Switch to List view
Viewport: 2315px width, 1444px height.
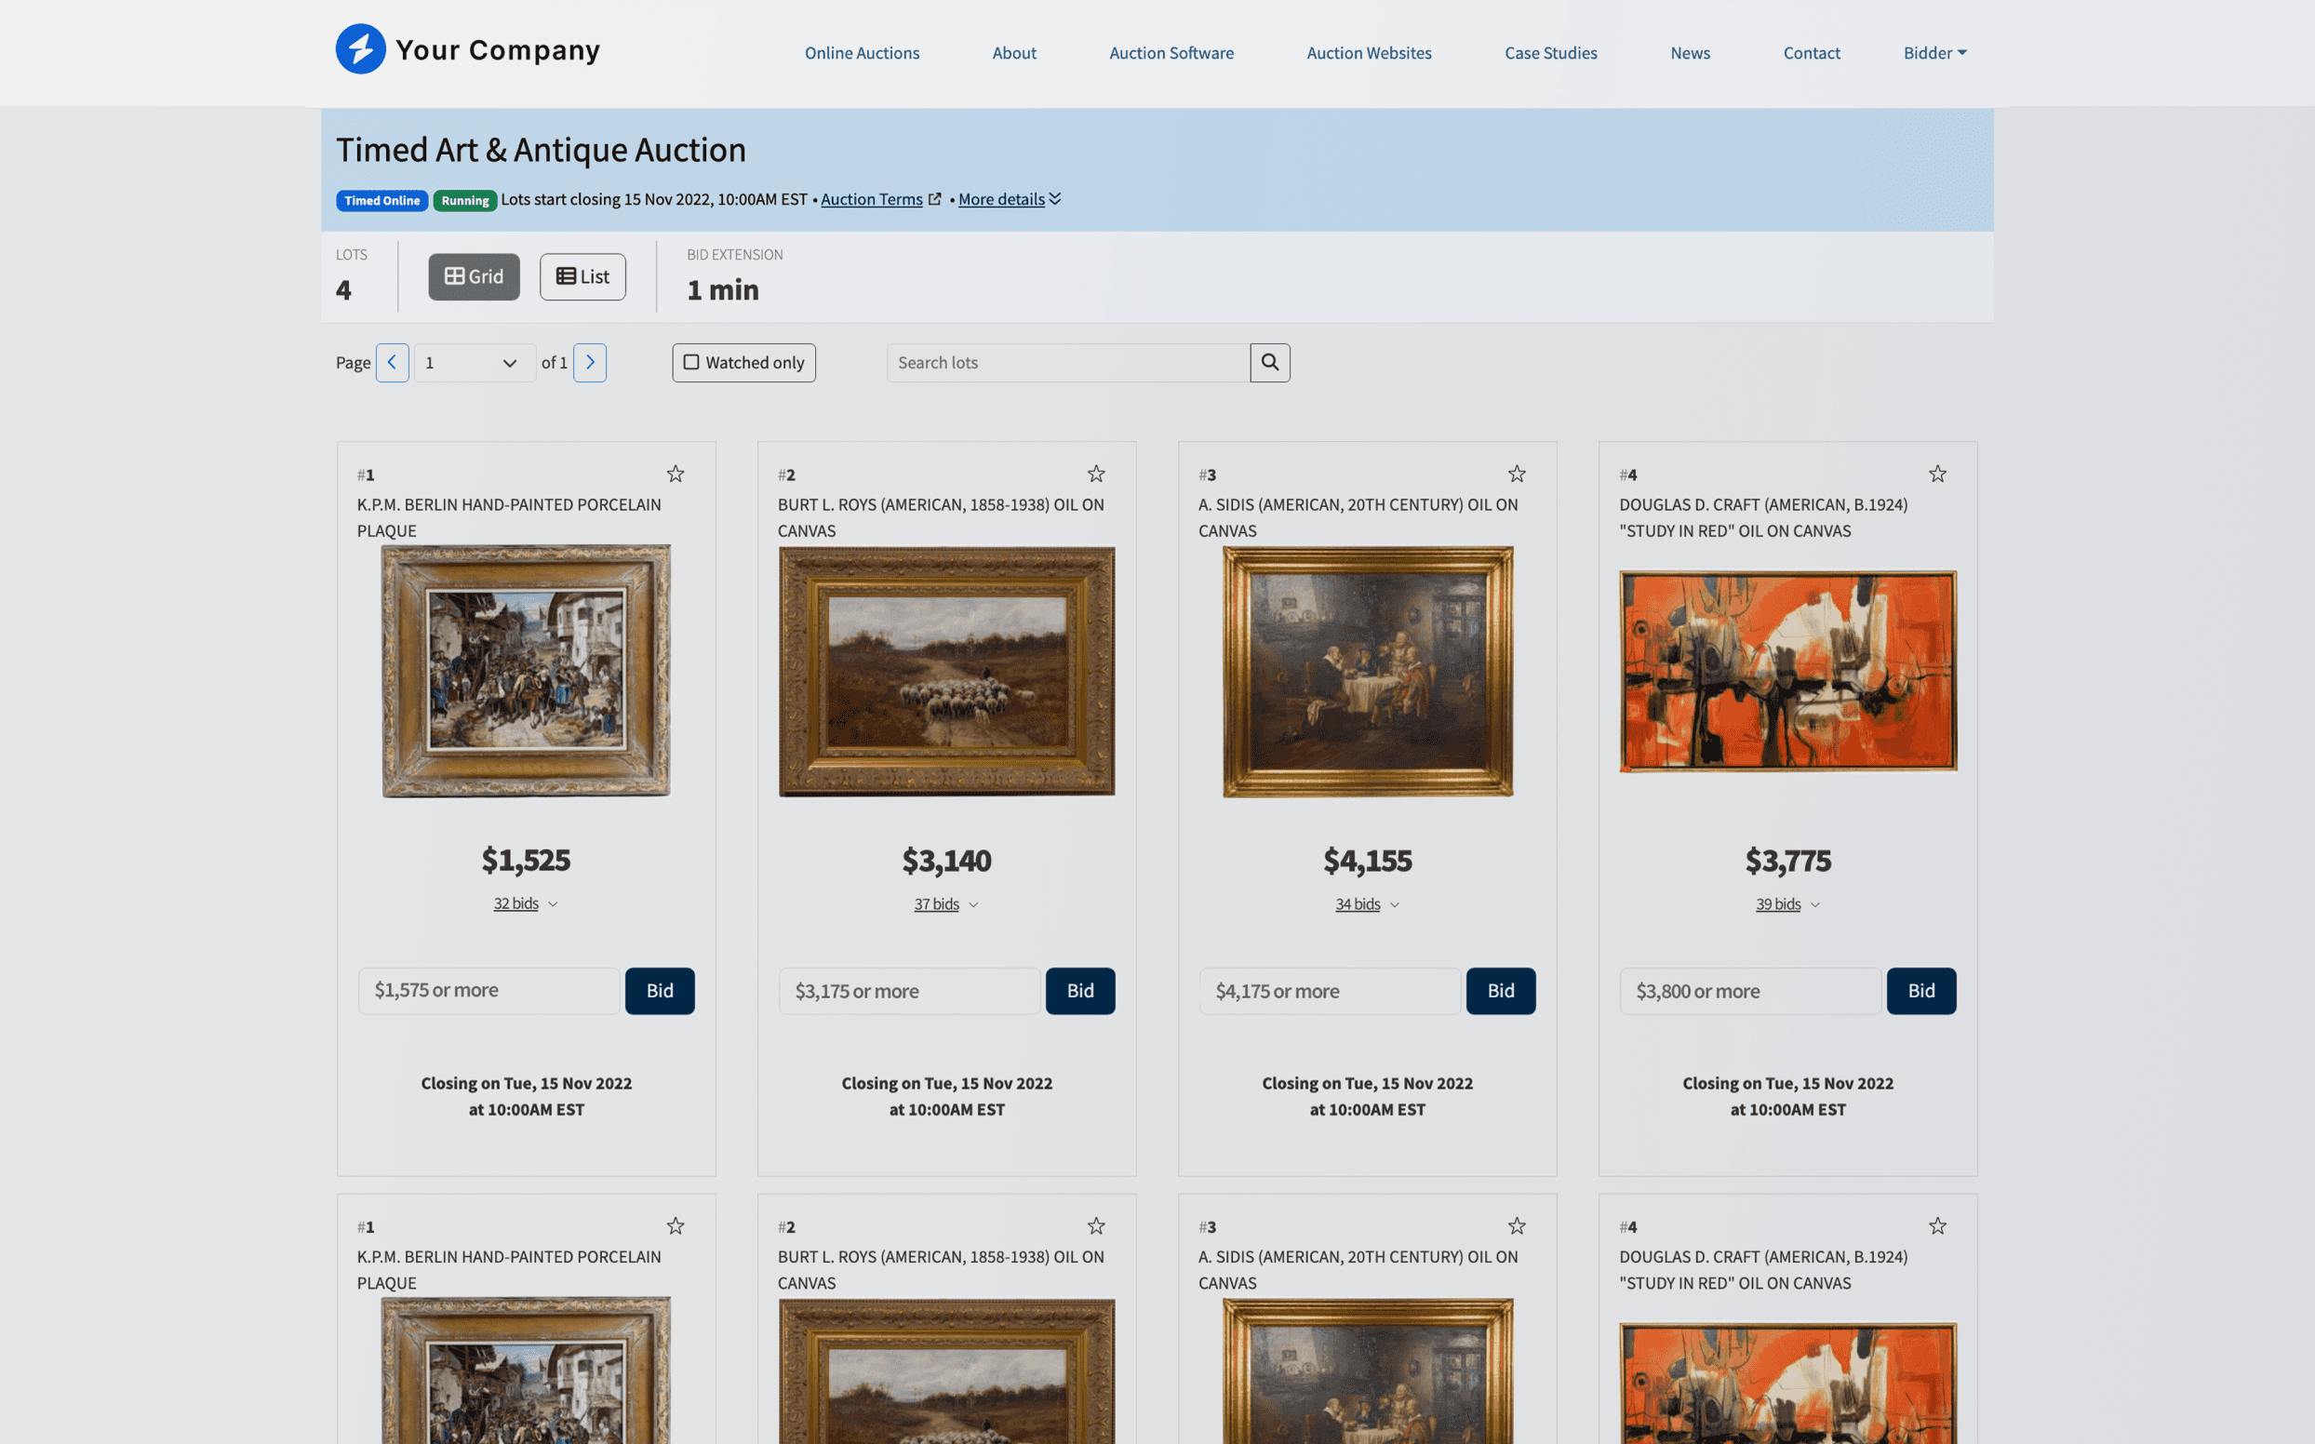tap(582, 277)
